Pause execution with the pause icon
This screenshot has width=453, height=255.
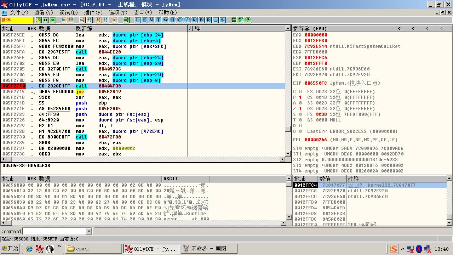[71, 20]
